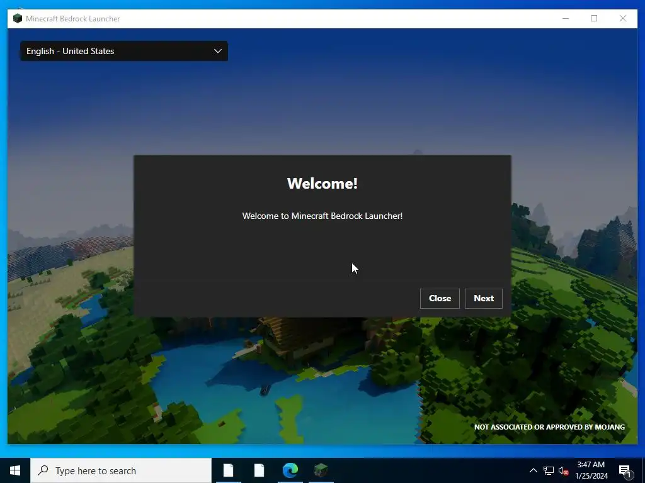Open the second document file icon on taskbar
Image resolution: width=645 pixels, height=483 pixels.
click(259, 470)
